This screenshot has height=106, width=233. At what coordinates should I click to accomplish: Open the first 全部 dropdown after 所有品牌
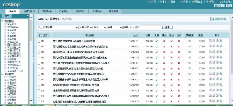point(100,27)
